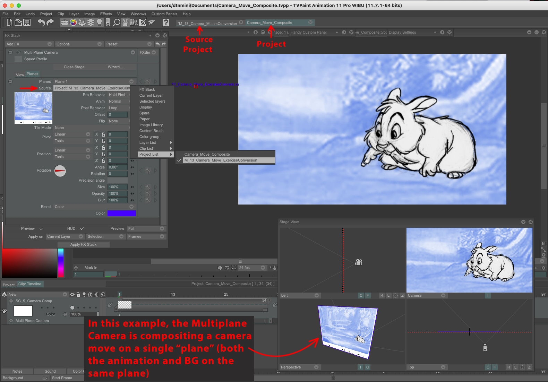The image size is (548, 382).
Task: Click the rainbow hue slider strip
Action: click(61, 263)
